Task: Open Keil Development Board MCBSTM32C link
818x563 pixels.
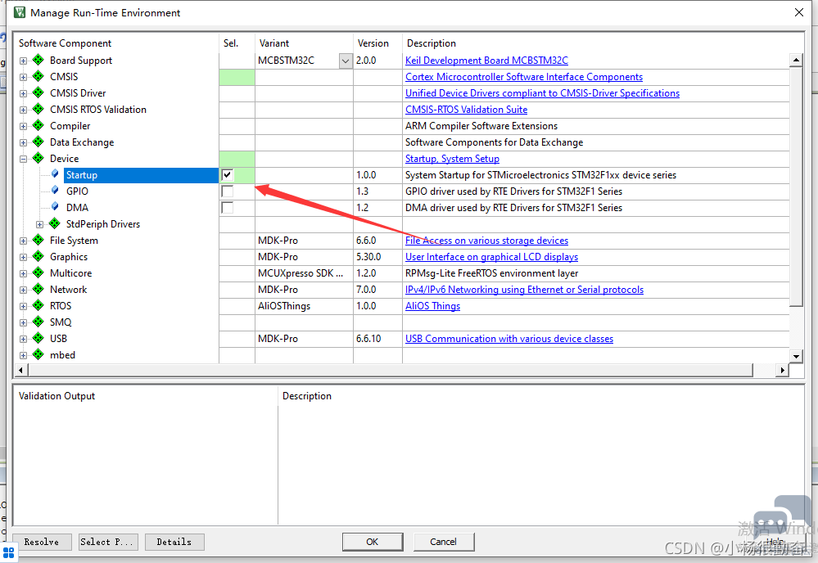Action: (486, 61)
